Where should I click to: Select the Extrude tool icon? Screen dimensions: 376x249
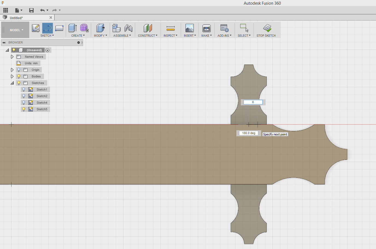(x=72, y=28)
